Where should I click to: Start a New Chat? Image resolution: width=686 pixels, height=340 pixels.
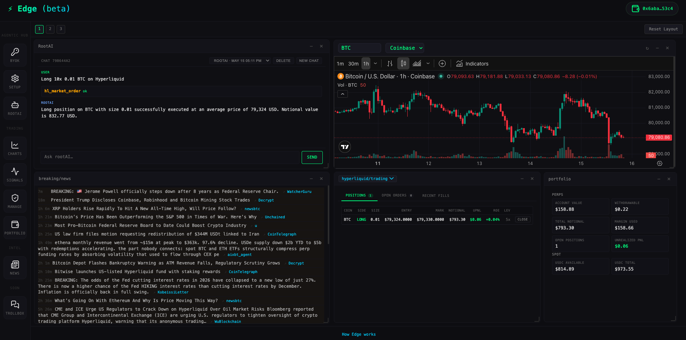pyautogui.click(x=309, y=61)
